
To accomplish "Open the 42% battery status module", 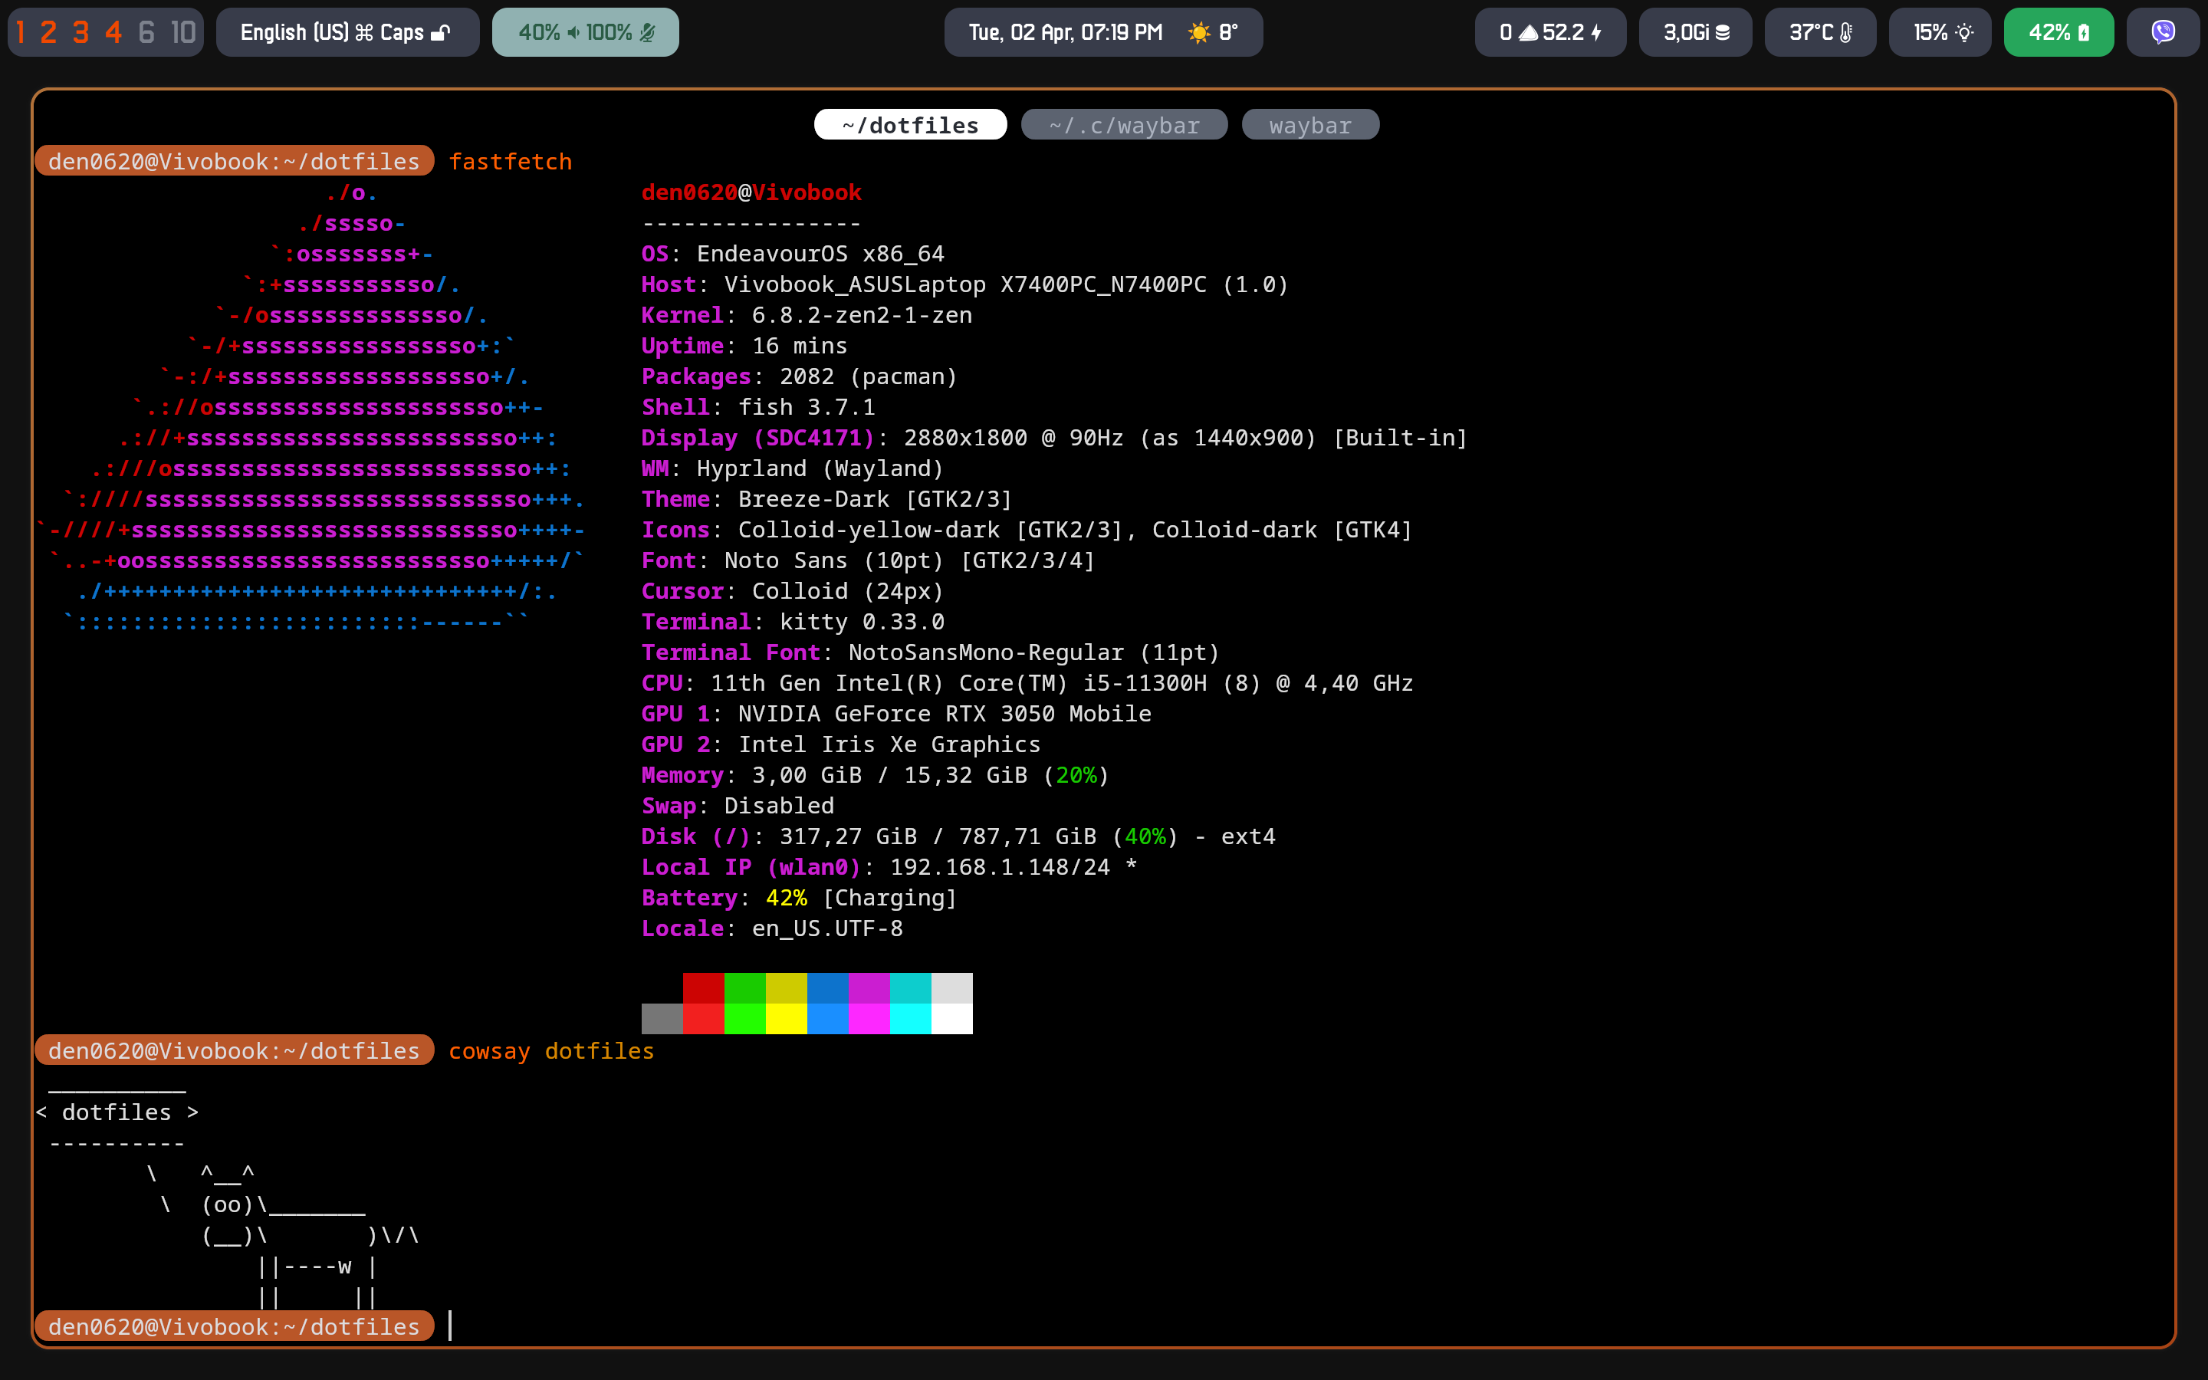I will pyautogui.click(x=2058, y=33).
